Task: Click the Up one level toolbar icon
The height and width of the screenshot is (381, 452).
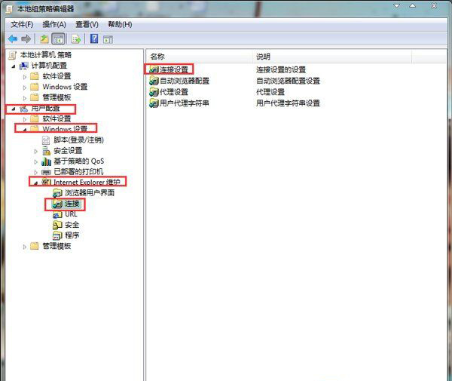Action: (x=44, y=38)
